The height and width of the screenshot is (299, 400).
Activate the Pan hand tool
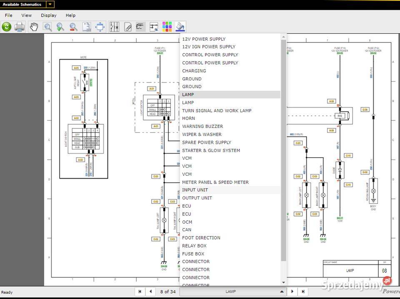tap(34, 26)
